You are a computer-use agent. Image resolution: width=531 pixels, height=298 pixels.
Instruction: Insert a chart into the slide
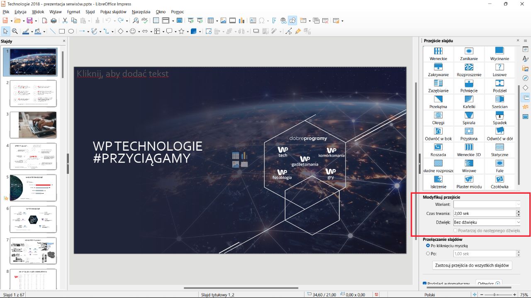[242, 20]
